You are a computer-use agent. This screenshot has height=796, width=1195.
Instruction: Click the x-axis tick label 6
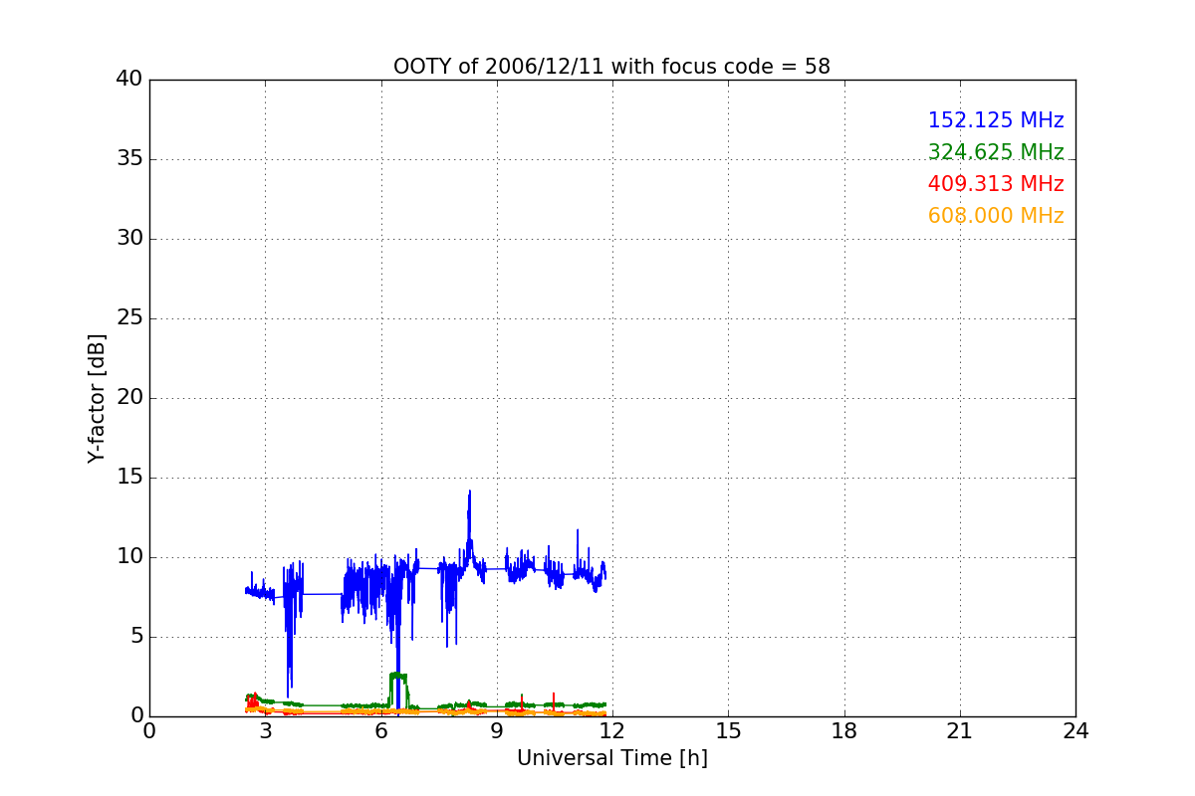point(380,731)
